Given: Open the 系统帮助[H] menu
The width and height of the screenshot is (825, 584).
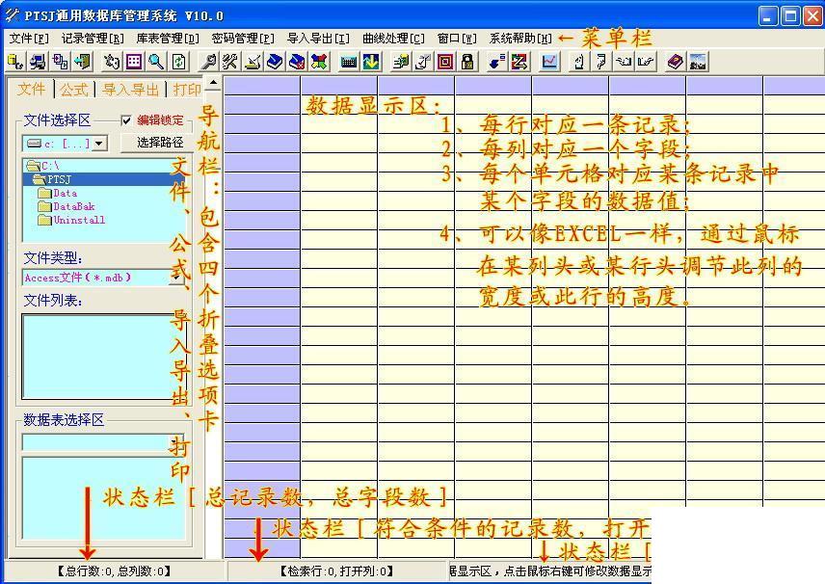Looking at the screenshot, I should point(520,39).
